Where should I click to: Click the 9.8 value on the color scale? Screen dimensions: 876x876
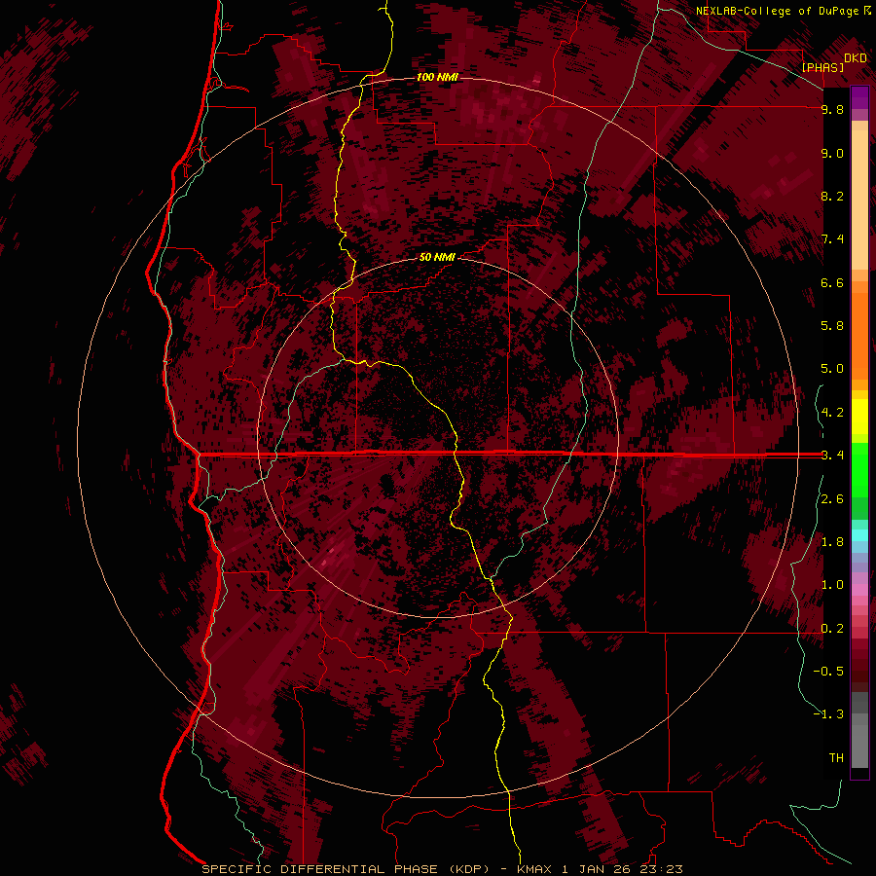point(832,109)
